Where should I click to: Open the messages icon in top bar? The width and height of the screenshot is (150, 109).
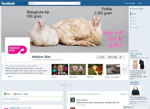22,4
